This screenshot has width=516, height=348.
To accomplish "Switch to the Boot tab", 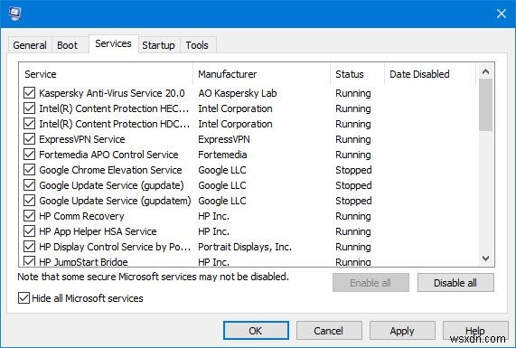I will pyautogui.click(x=67, y=45).
